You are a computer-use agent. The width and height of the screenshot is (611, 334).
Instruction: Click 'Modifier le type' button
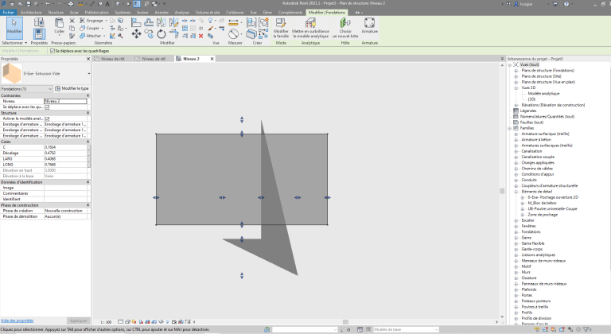[72, 88]
